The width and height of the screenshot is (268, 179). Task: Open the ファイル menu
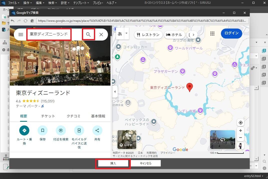(x=14, y=3)
